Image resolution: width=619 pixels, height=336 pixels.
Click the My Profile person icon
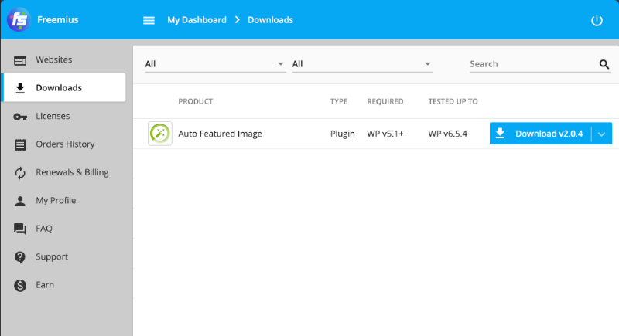pos(20,201)
